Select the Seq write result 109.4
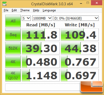Image resolution: width=104 pixels, height=95 pixels. click(x=80, y=35)
